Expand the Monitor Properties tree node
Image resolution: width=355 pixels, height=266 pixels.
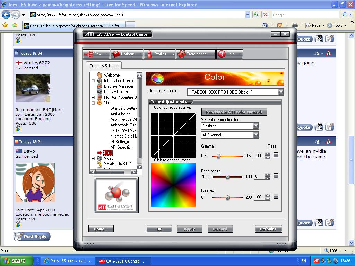click(93, 97)
